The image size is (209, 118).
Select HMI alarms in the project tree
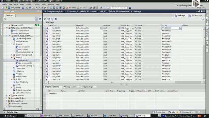pos(20,71)
